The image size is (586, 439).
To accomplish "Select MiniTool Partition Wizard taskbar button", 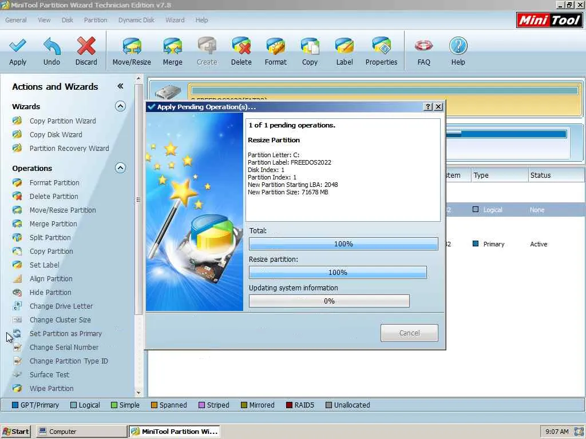I will click(x=174, y=432).
